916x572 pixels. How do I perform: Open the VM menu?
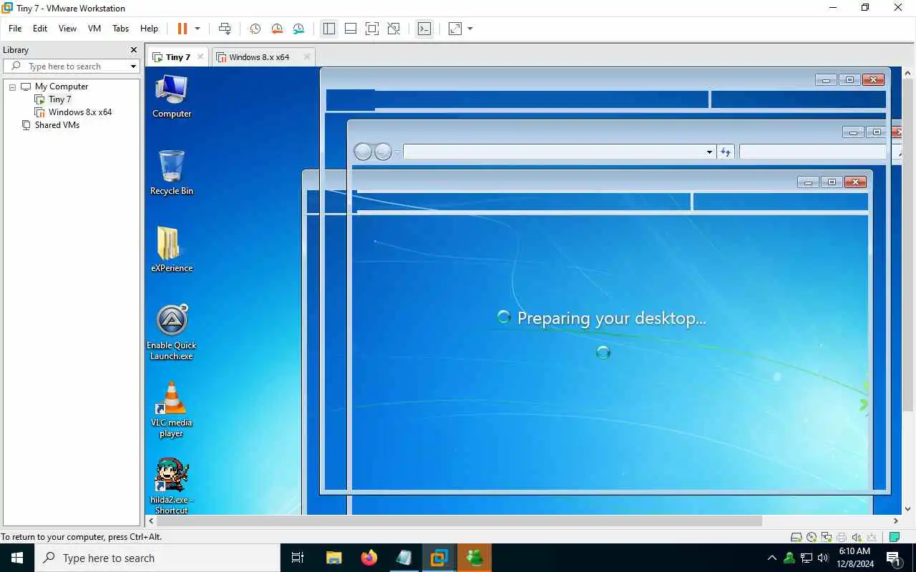(x=94, y=29)
